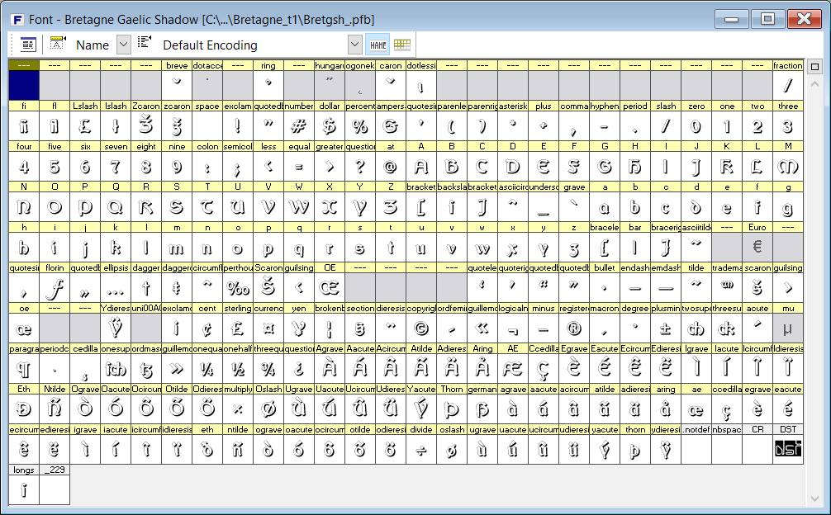Switch to the grid index-mode icon
Screen dimensions: 831x515
[402, 45]
